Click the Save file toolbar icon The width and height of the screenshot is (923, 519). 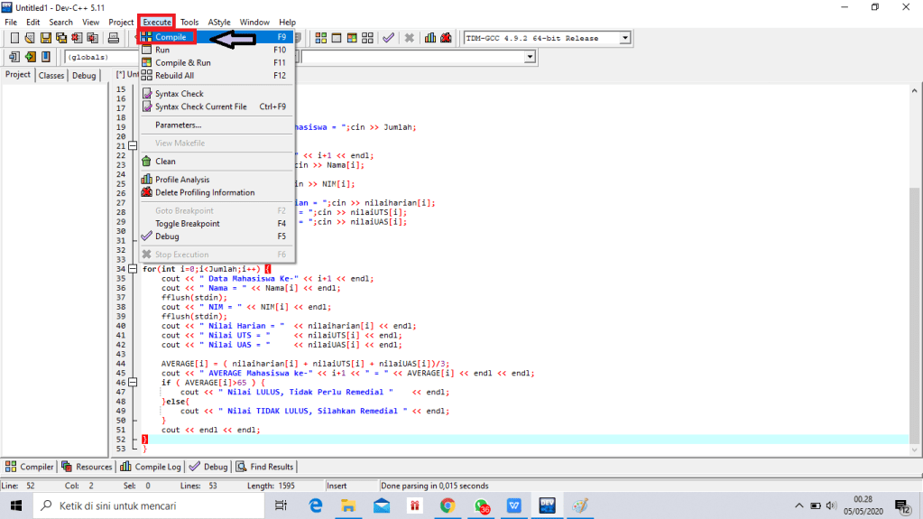click(x=46, y=38)
